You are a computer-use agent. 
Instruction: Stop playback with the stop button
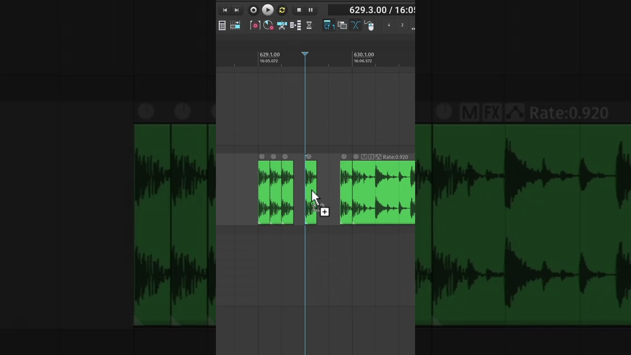(299, 10)
